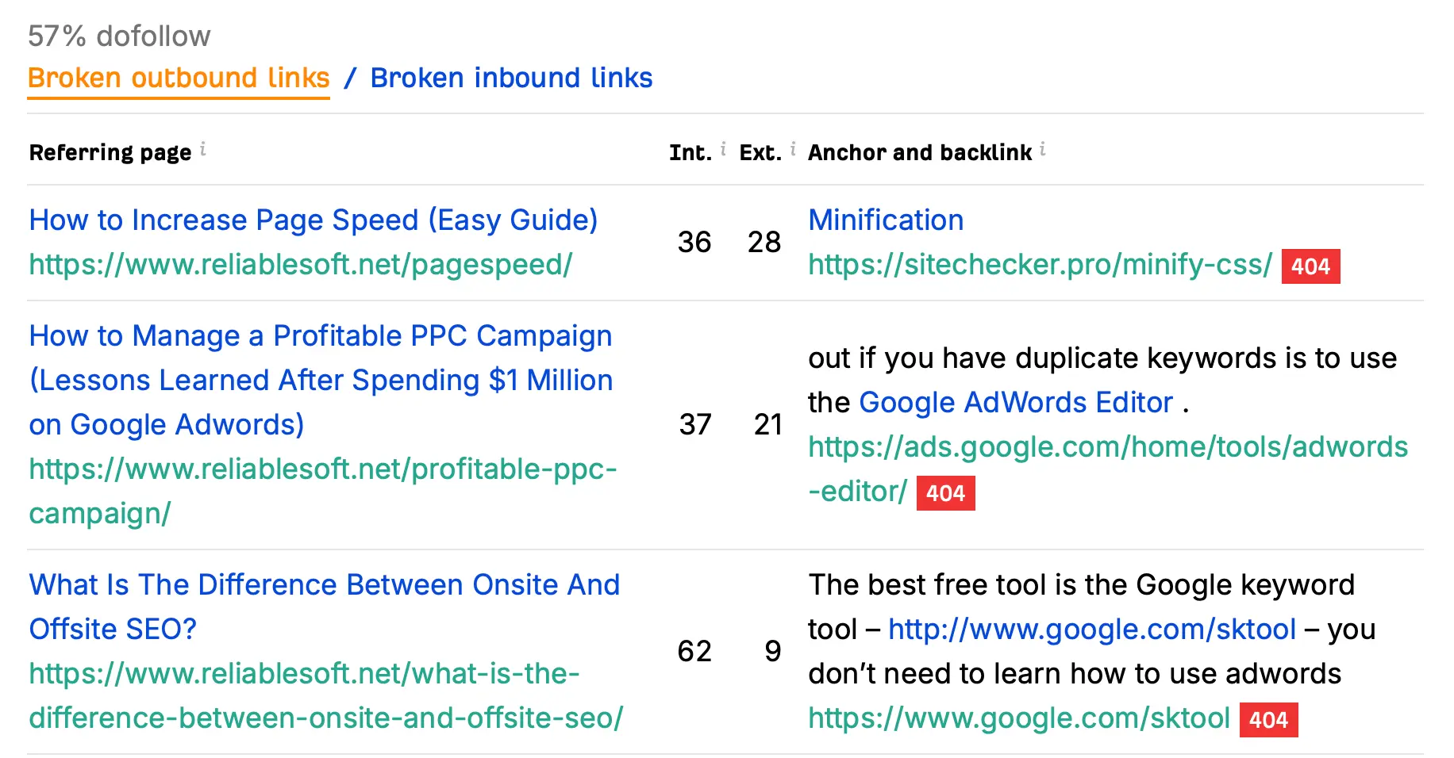The height and width of the screenshot is (758, 1454).
Task: Open Difference Between Onsite And Offsite SEO article
Action: tap(324, 585)
